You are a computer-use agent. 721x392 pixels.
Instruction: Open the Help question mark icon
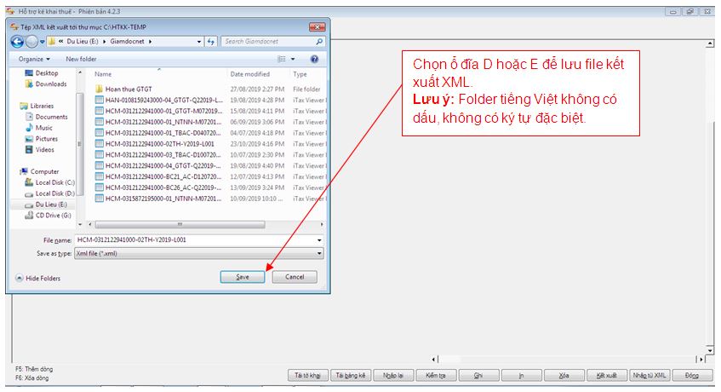pos(314,59)
